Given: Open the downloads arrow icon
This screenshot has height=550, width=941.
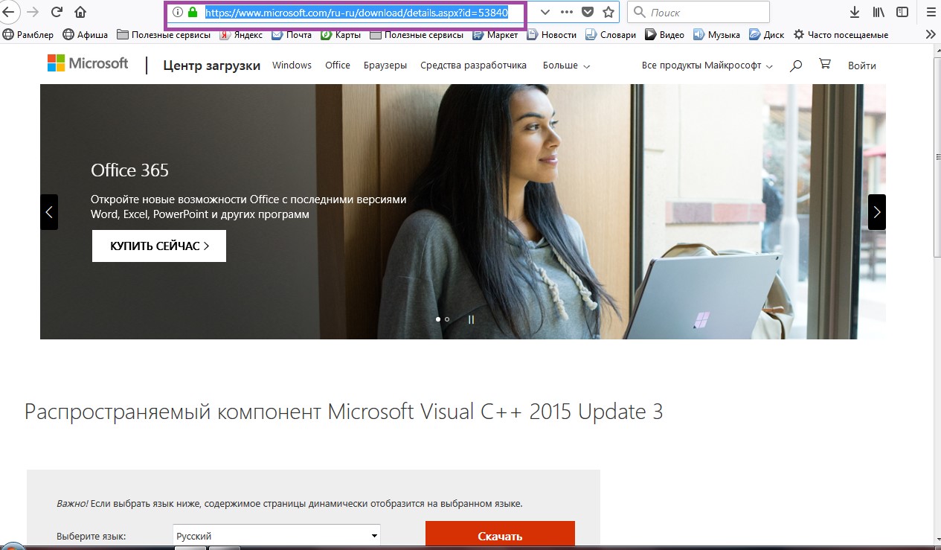Looking at the screenshot, I should pos(855,12).
